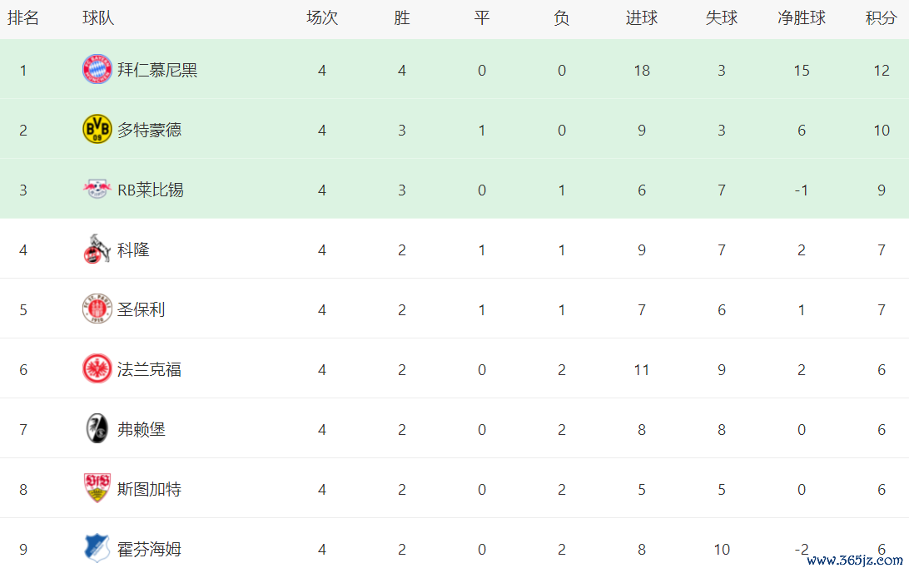Image resolution: width=909 pixels, height=573 pixels.
Task: Click the 进球 goals scored header
Action: pos(641,18)
